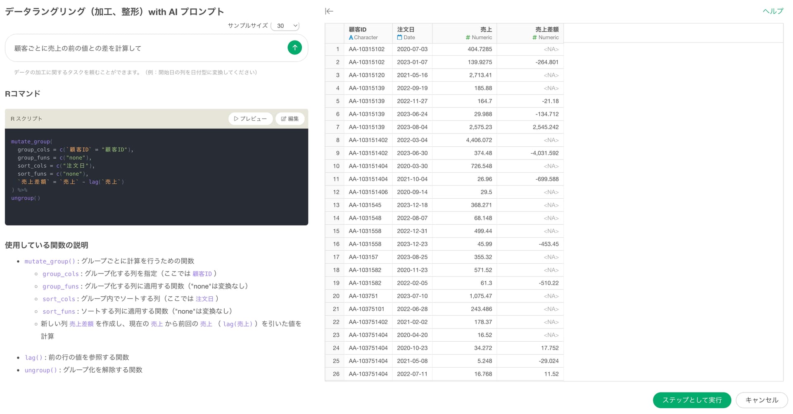
Task: Click the 使用している関数の説明 heading
Action: pos(46,245)
